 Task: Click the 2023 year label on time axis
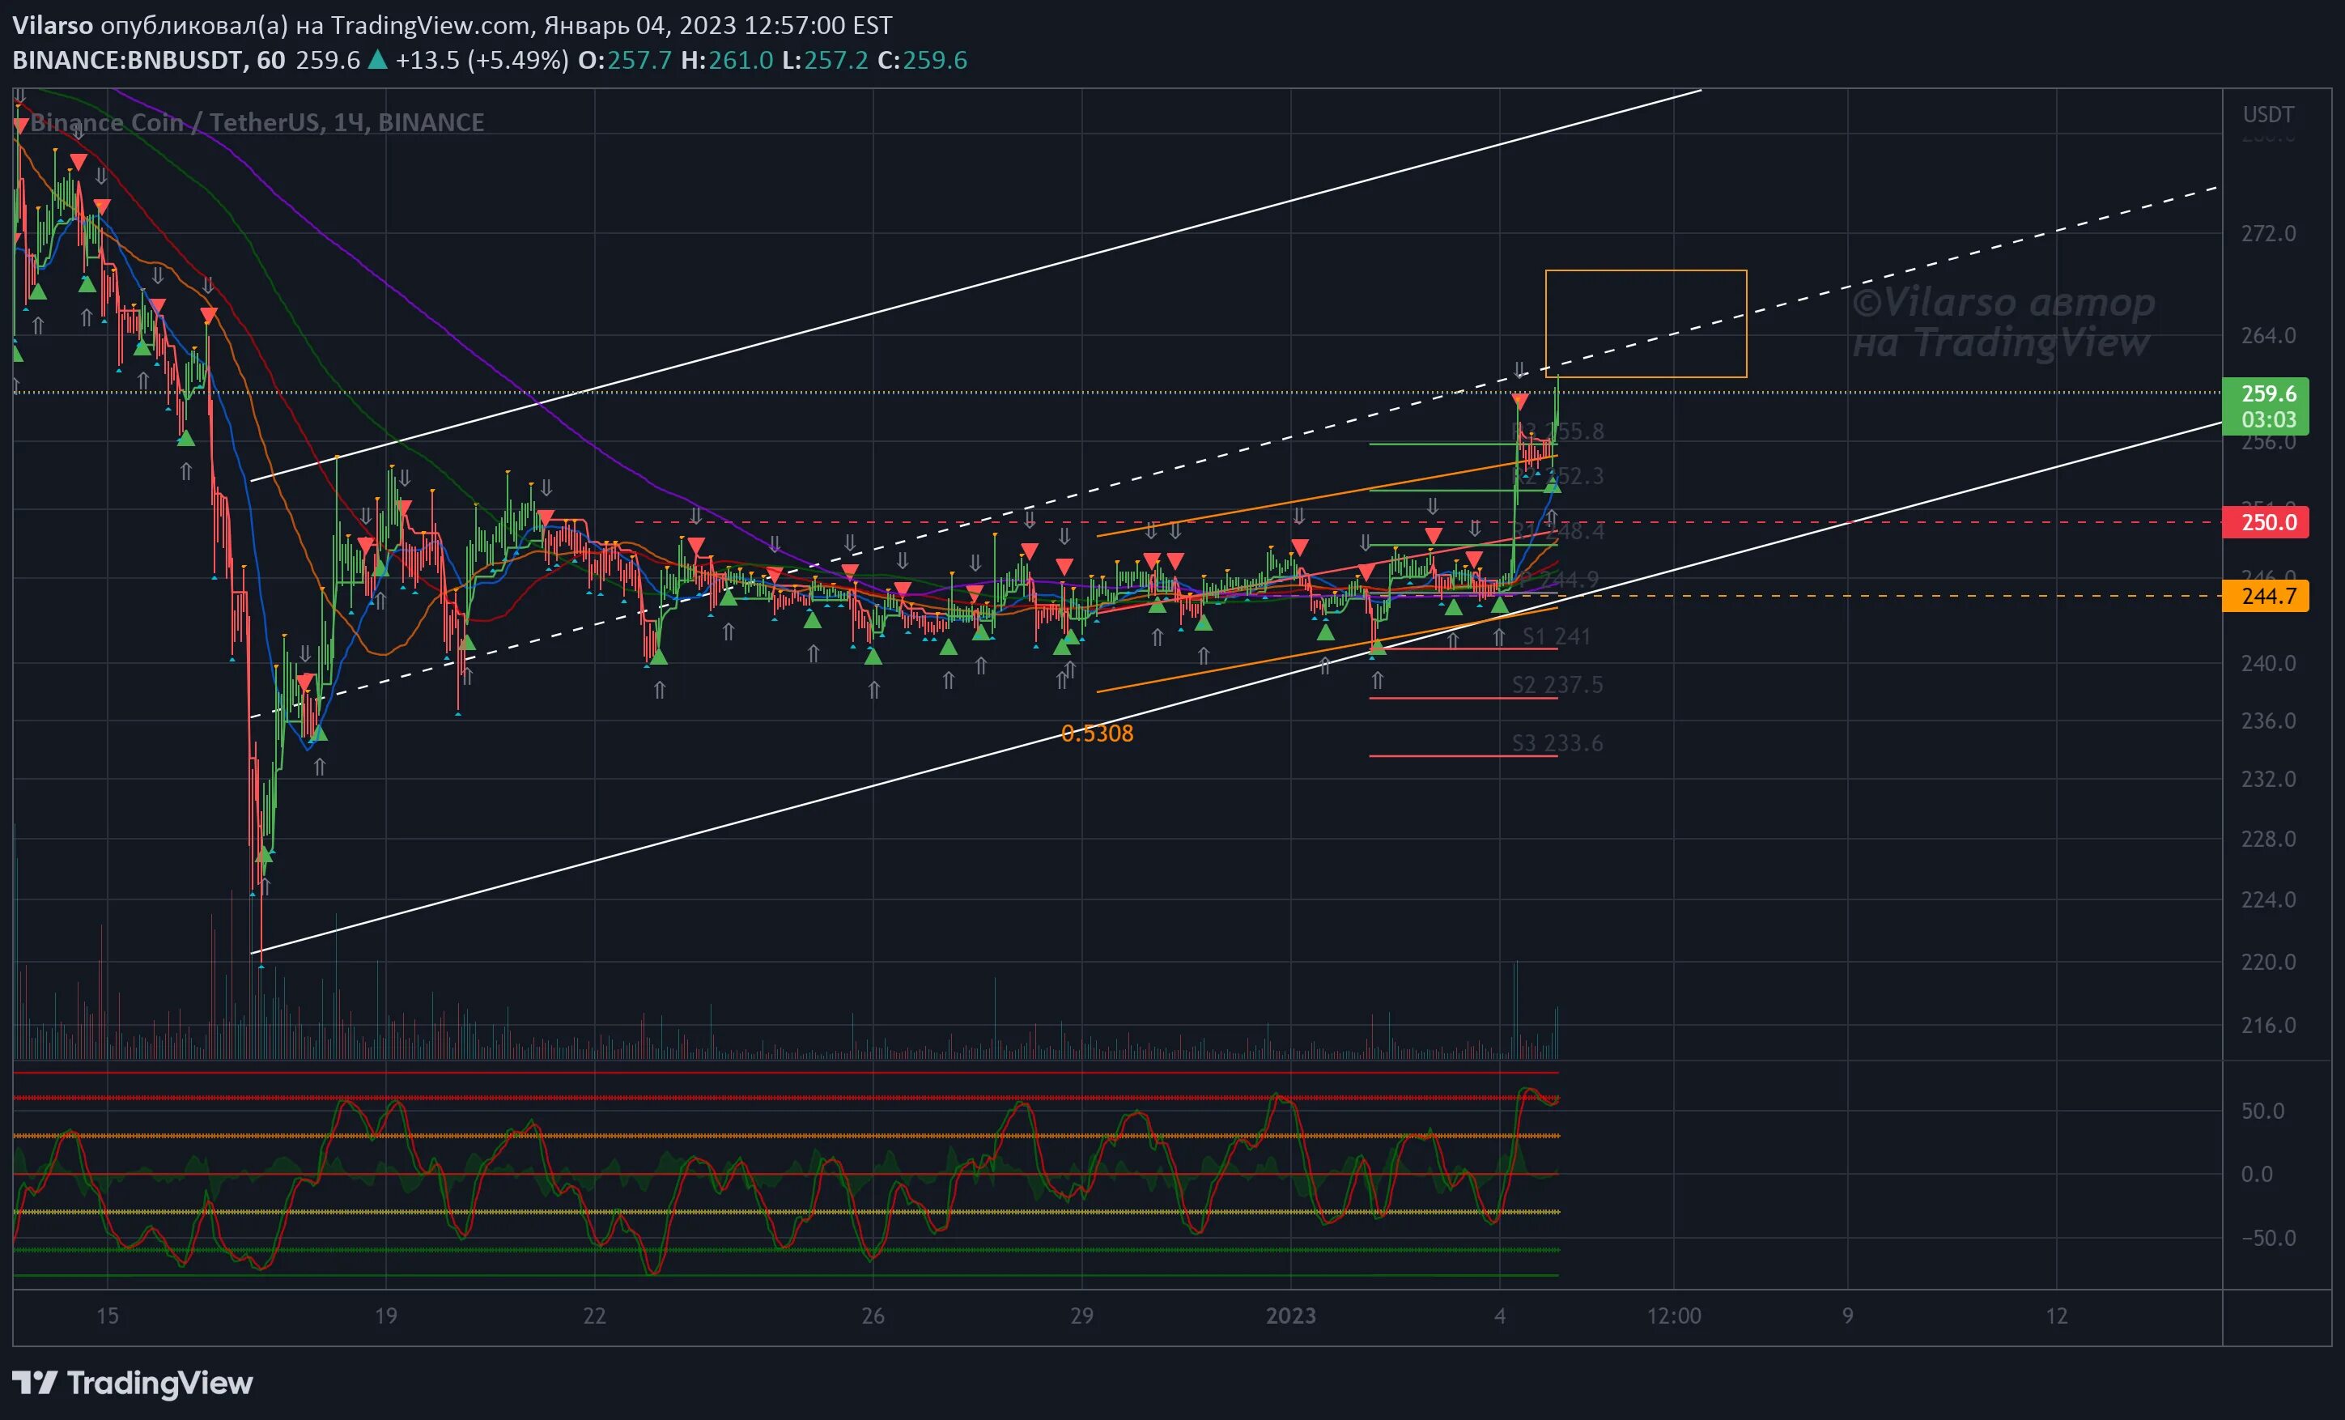1290,1316
